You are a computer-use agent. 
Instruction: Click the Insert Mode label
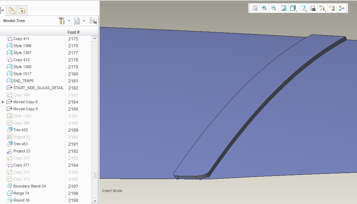coord(112,191)
